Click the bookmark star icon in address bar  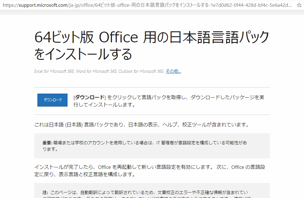click(299, 5)
